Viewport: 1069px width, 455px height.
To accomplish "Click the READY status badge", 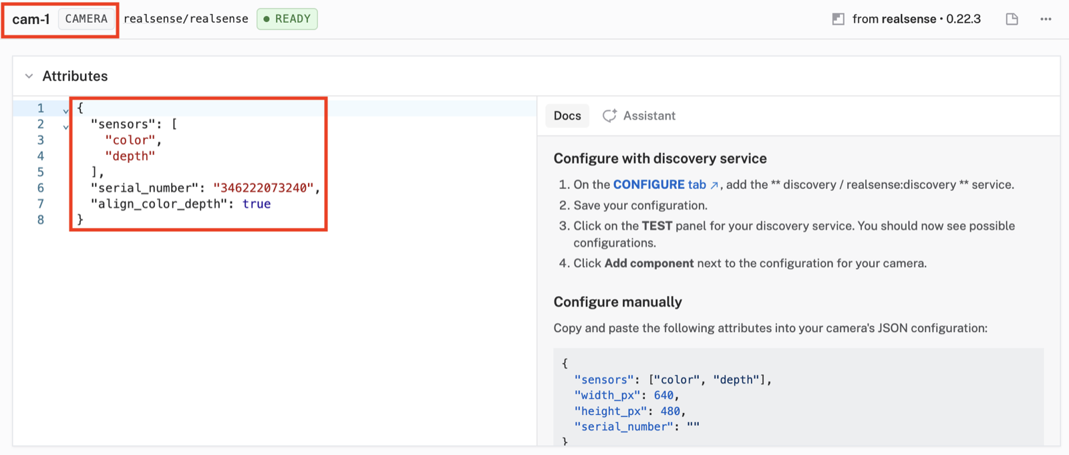I will click(x=287, y=19).
